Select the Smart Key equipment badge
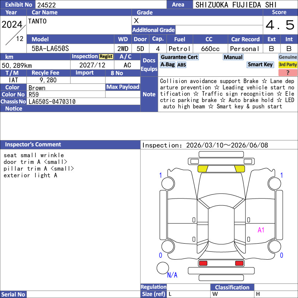This screenshot has width=298, height=298. [260, 64]
